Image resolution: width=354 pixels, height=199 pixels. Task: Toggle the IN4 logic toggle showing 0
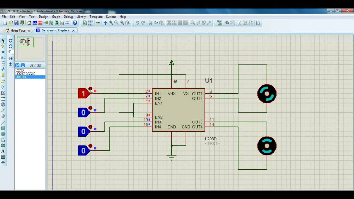[x=84, y=150]
